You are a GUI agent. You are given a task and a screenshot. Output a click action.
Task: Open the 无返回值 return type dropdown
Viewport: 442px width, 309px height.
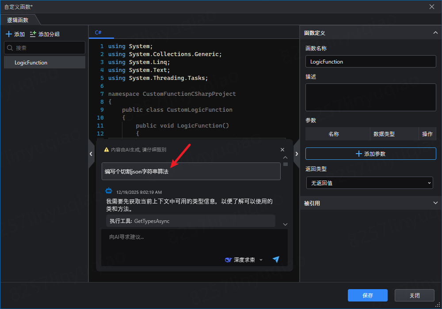click(x=370, y=183)
